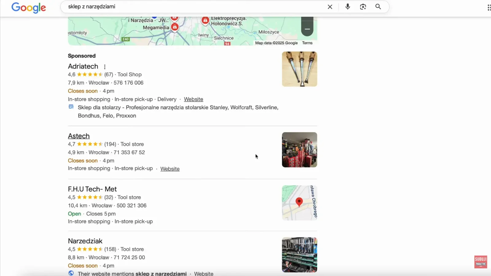The image size is (491, 276).
Task: Open Adriatech Website link
Action: point(193,99)
